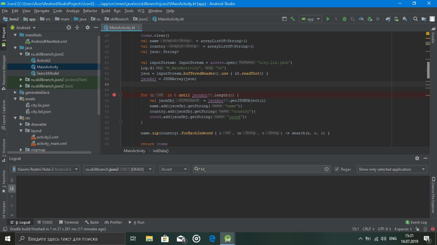The height and width of the screenshot is (245, 437).
Task: Click Attach Debugger to Android Process icon
Action: [x=370, y=19]
